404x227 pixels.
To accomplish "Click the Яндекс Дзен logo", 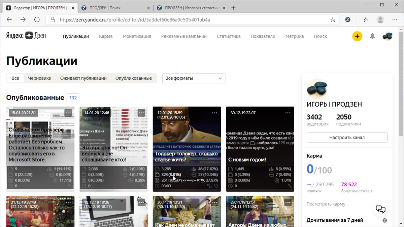I will [x=26, y=36].
